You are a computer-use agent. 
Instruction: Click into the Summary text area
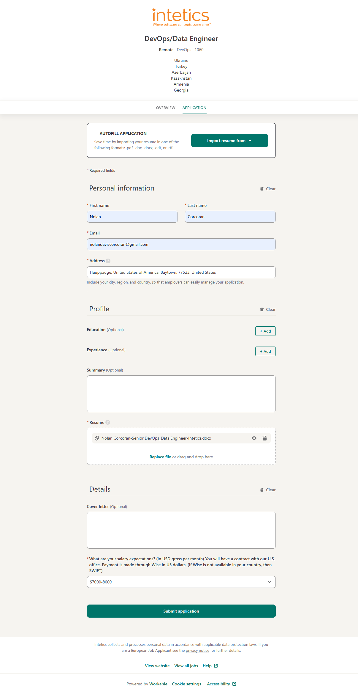click(181, 394)
